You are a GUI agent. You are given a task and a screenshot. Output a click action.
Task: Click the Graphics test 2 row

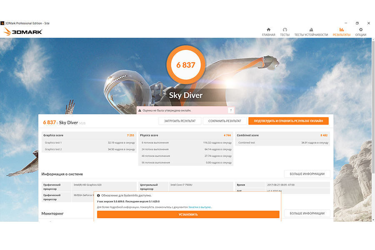(89, 149)
